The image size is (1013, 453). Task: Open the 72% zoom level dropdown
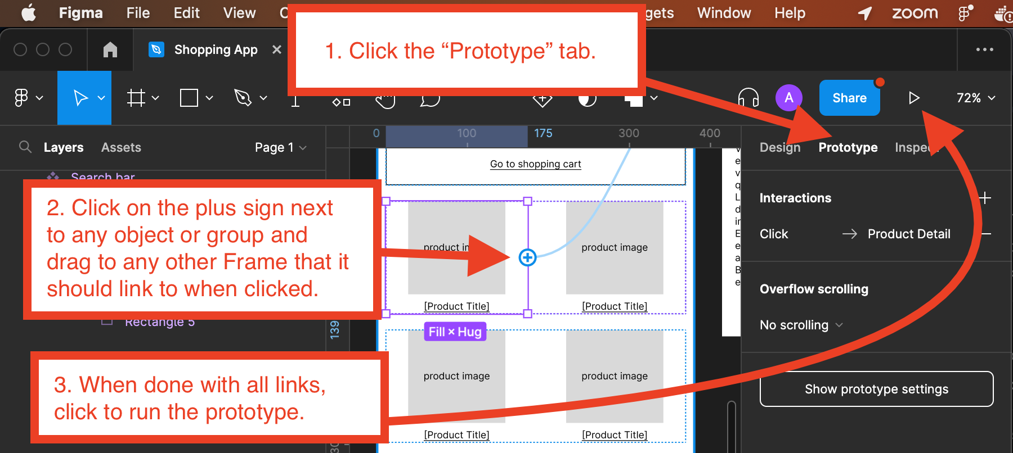pyautogui.click(x=976, y=98)
